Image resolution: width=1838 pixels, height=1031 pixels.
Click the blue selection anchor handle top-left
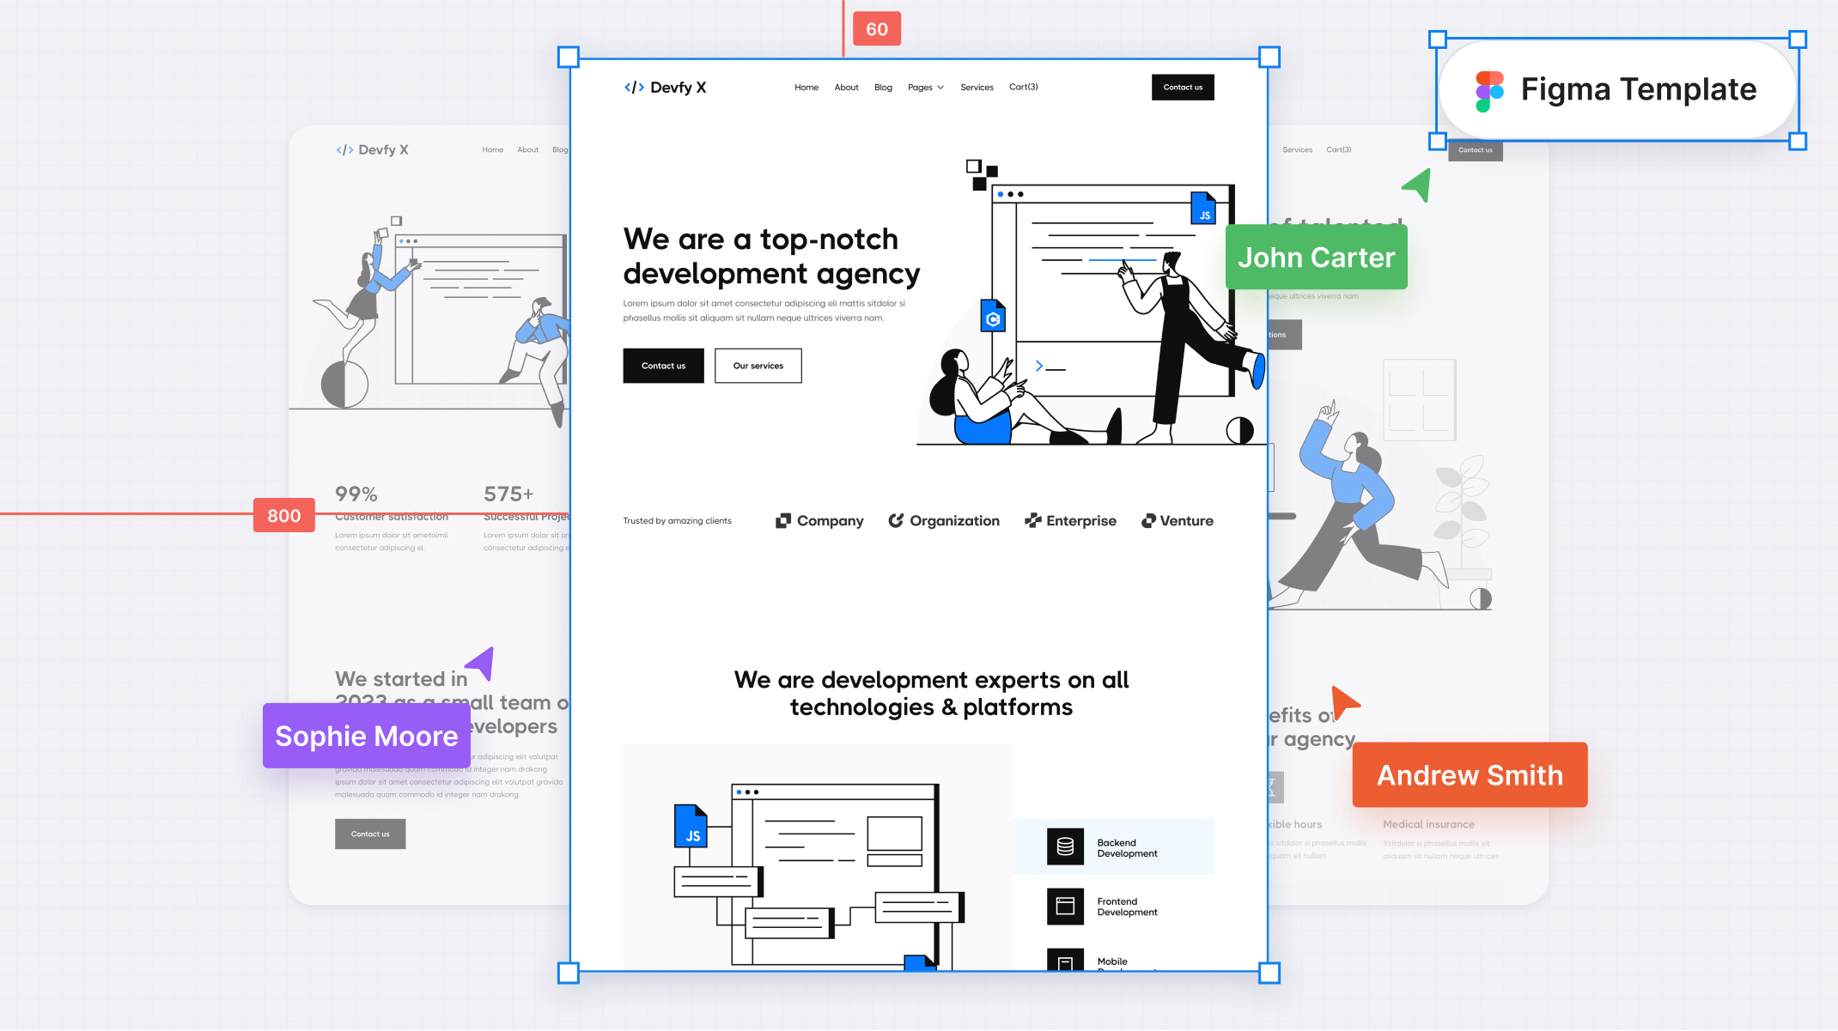point(569,57)
